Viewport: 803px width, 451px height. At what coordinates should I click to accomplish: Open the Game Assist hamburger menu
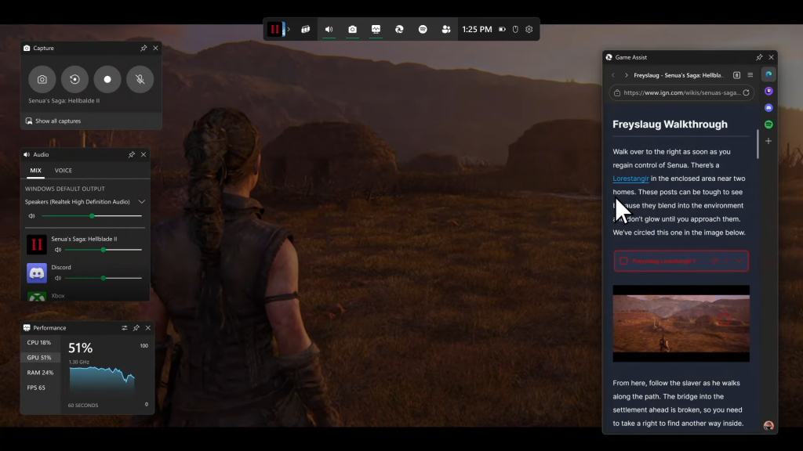(750, 75)
